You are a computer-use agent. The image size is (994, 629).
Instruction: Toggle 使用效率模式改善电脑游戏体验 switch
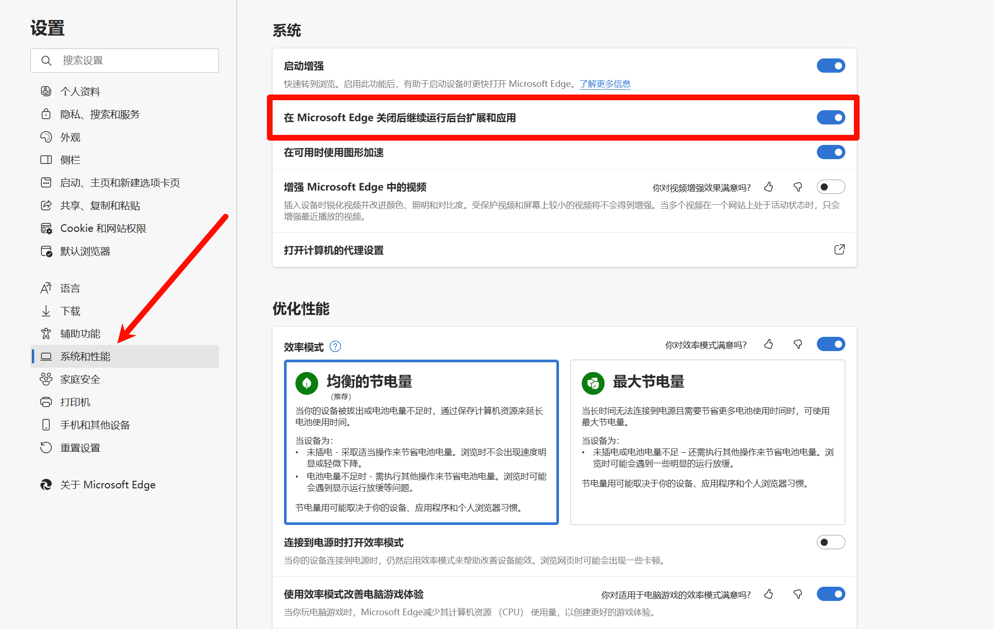(831, 594)
